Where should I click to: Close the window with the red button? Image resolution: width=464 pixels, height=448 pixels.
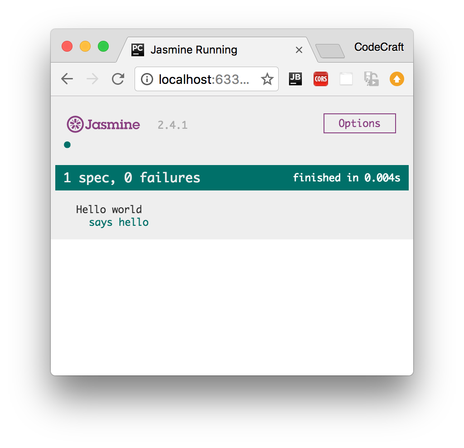tap(67, 47)
